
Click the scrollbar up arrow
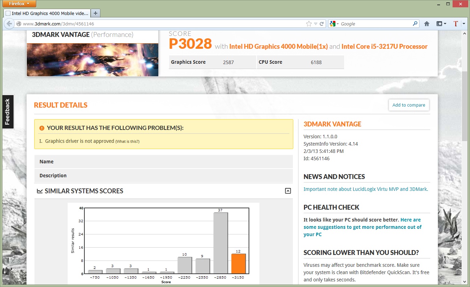click(464, 33)
